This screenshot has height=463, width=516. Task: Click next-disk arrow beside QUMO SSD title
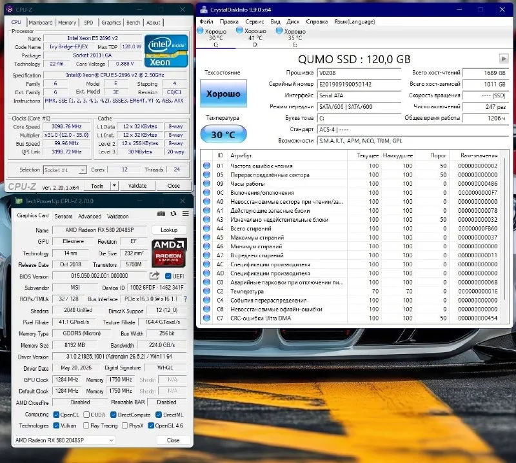504,59
